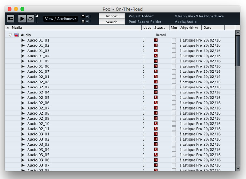Click the Record status icon of Audio 03_06

coord(156,160)
